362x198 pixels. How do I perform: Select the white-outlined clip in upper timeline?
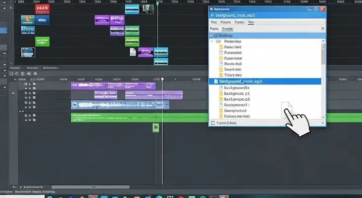(28, 53)
